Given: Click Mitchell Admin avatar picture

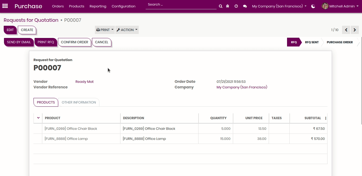Looking at the screenshot, I should tap(325, 6).
